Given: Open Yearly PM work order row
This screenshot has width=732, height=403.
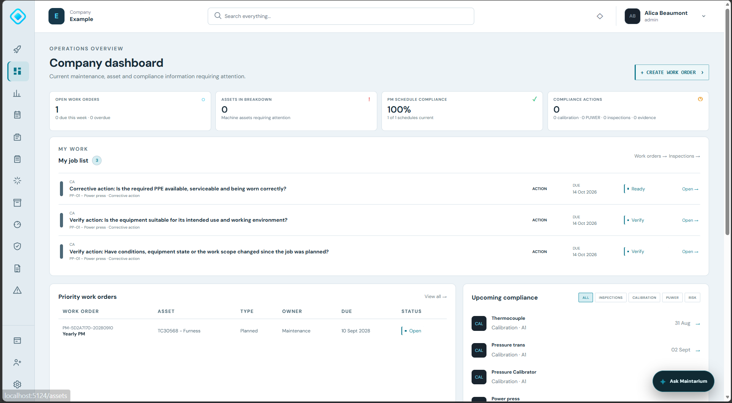Looking at the screenshot, I should (x=252, y=331).
